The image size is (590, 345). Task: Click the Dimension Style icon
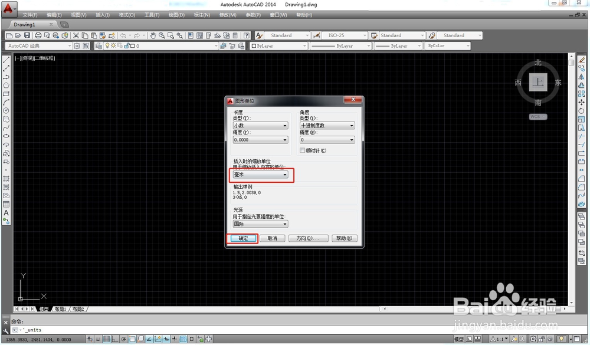[316, 35]
